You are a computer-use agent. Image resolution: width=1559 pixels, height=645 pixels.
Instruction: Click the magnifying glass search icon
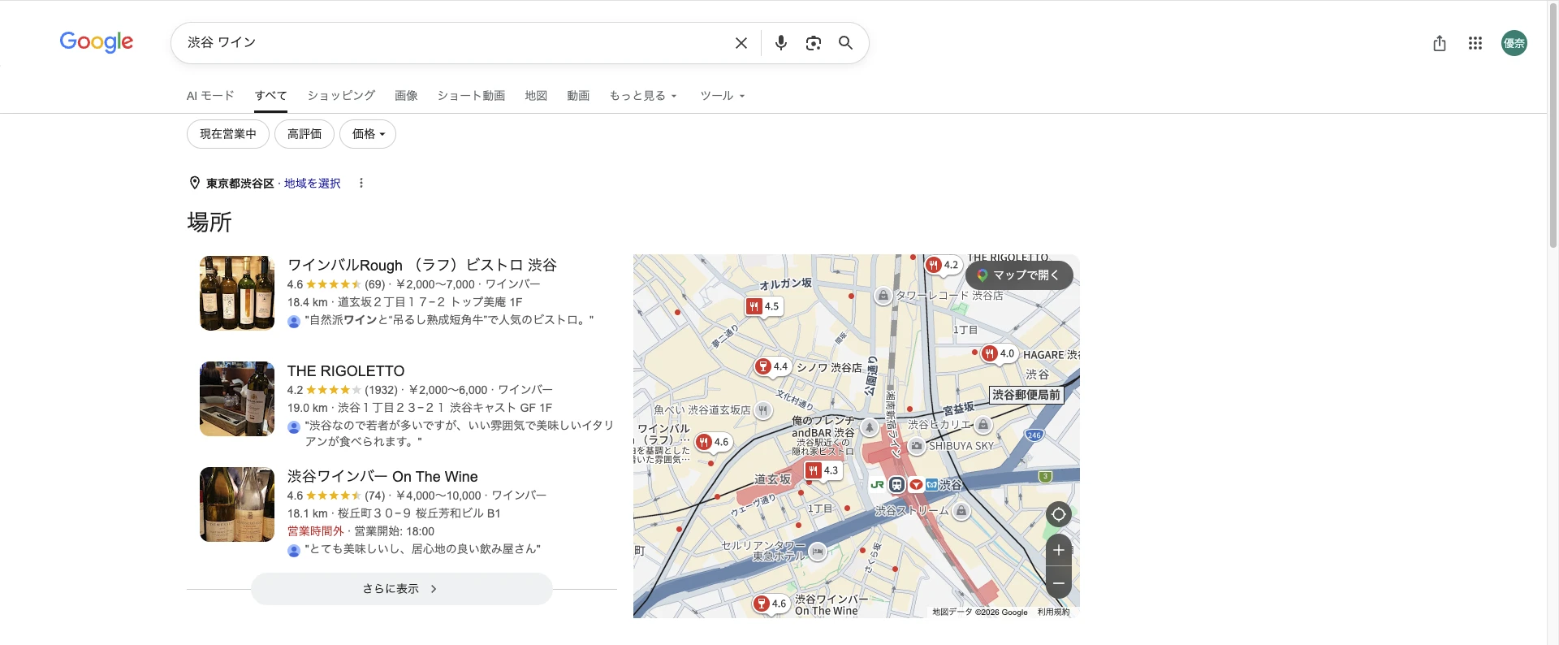tap(845, 43)
